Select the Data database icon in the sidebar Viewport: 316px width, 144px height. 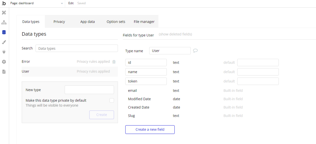click(x=4, y=32)
